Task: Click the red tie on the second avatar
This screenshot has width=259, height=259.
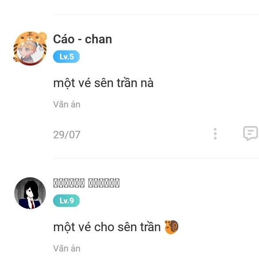Action: [x=32, y=204]
